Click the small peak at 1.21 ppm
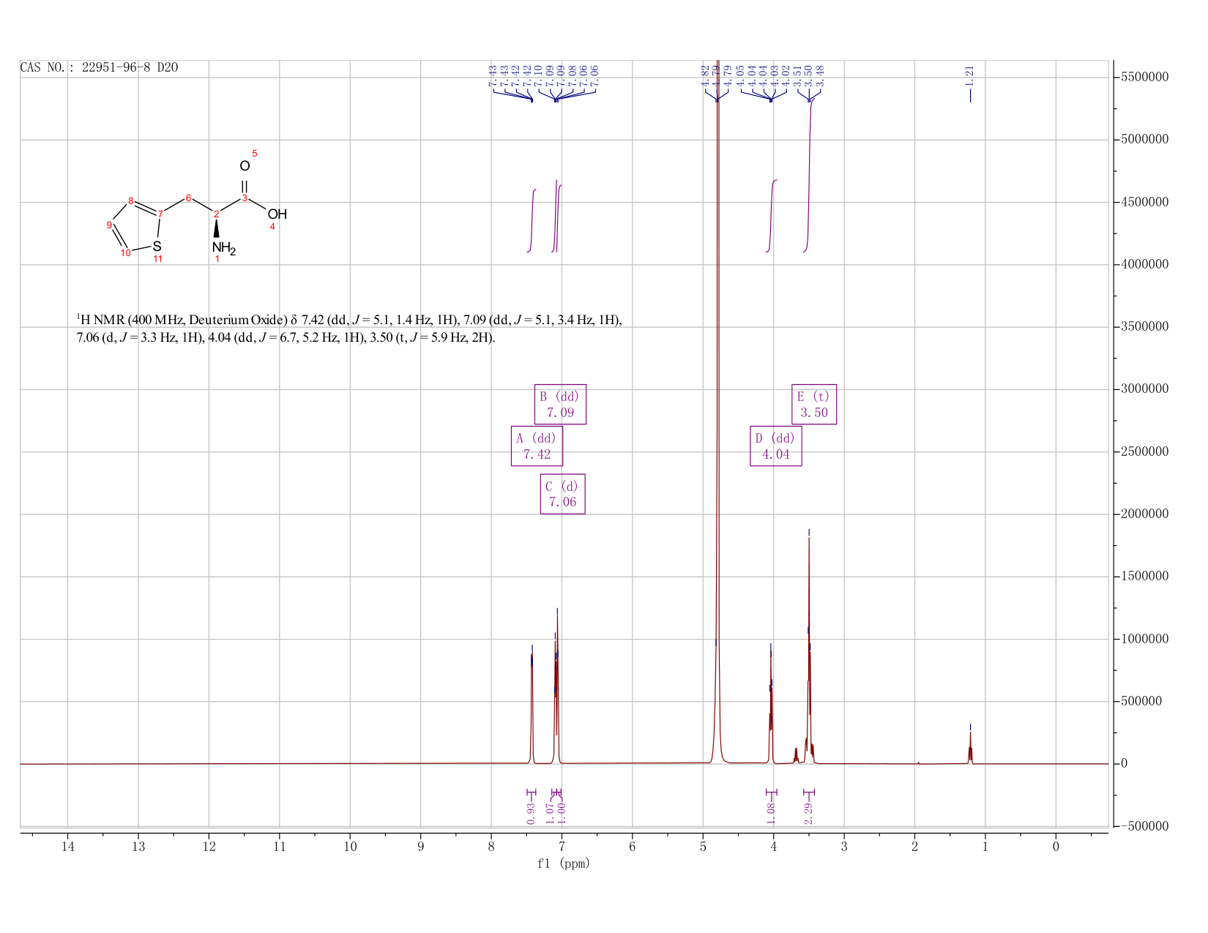Screen dimensions: 1208x933 tap(970, 746)
